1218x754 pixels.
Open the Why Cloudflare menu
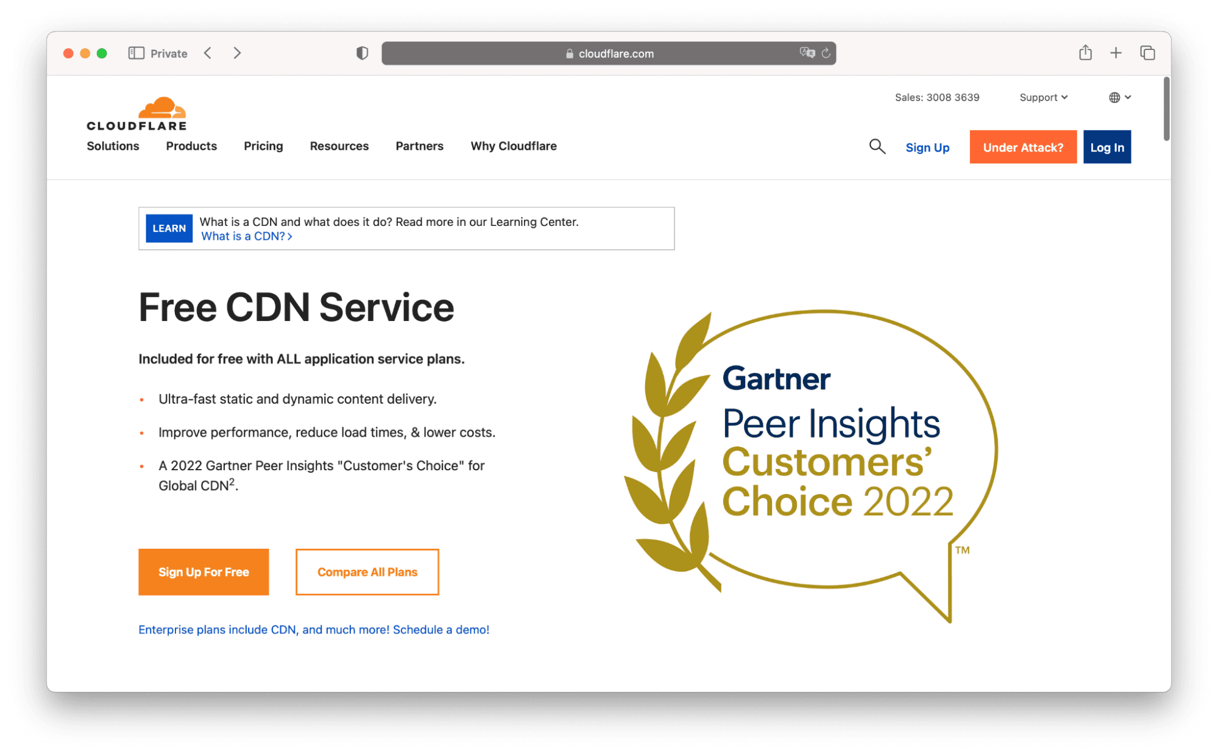coord(514,146)
